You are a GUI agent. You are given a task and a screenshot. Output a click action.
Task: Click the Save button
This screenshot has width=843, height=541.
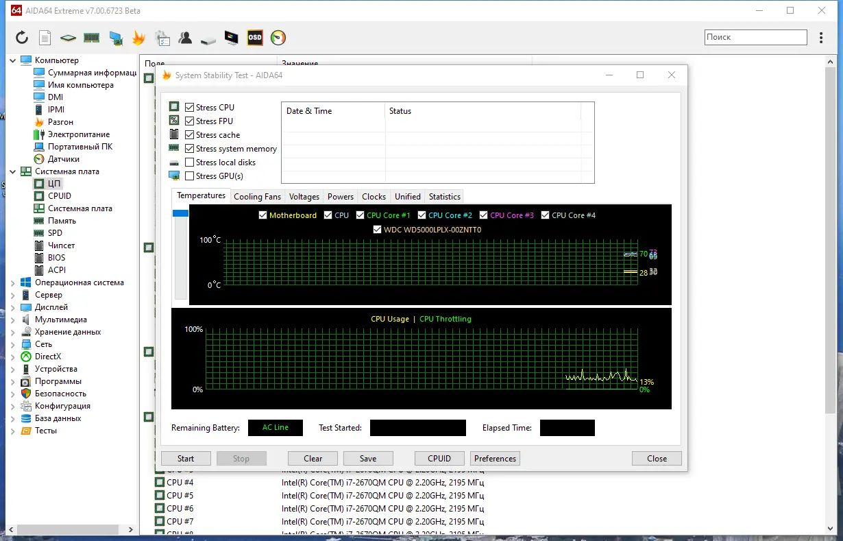click(x=368, y=459)
